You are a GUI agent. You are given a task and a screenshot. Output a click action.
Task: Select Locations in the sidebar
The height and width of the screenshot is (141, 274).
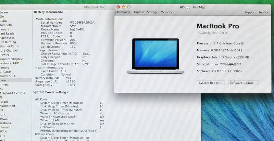click(x=5, y=123)
